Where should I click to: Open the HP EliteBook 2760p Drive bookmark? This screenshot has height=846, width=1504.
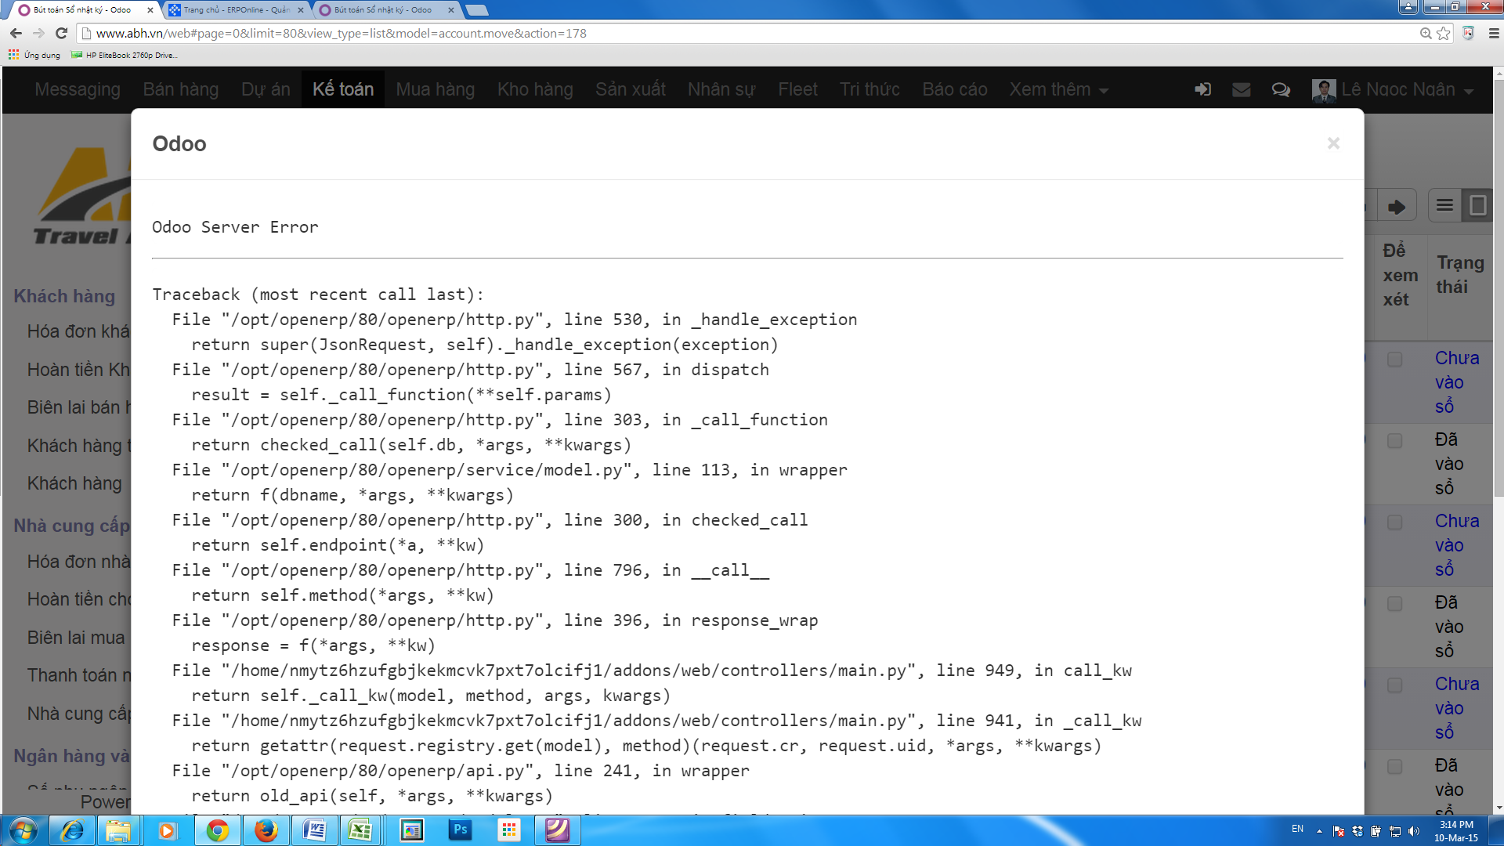pyautogui.click(x=125, y=55)
